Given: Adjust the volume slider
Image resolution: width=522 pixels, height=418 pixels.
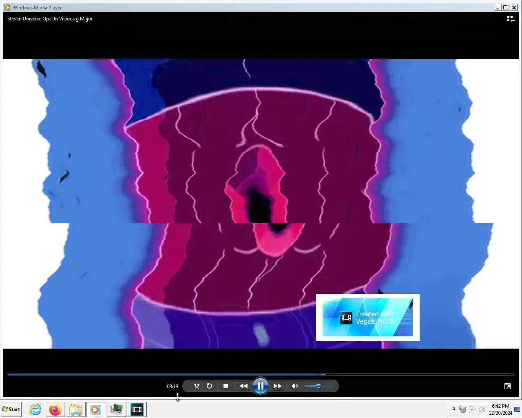Looking at the screenshot, I should pos(319,386).
